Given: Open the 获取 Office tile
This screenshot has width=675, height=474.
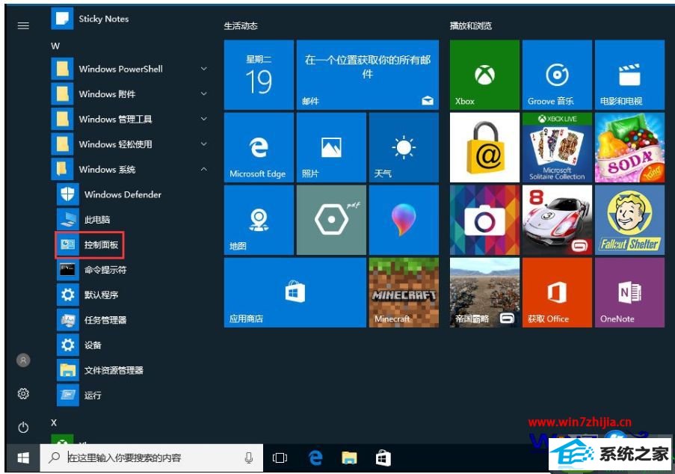Looking at the screenshot, I should 557,293.
